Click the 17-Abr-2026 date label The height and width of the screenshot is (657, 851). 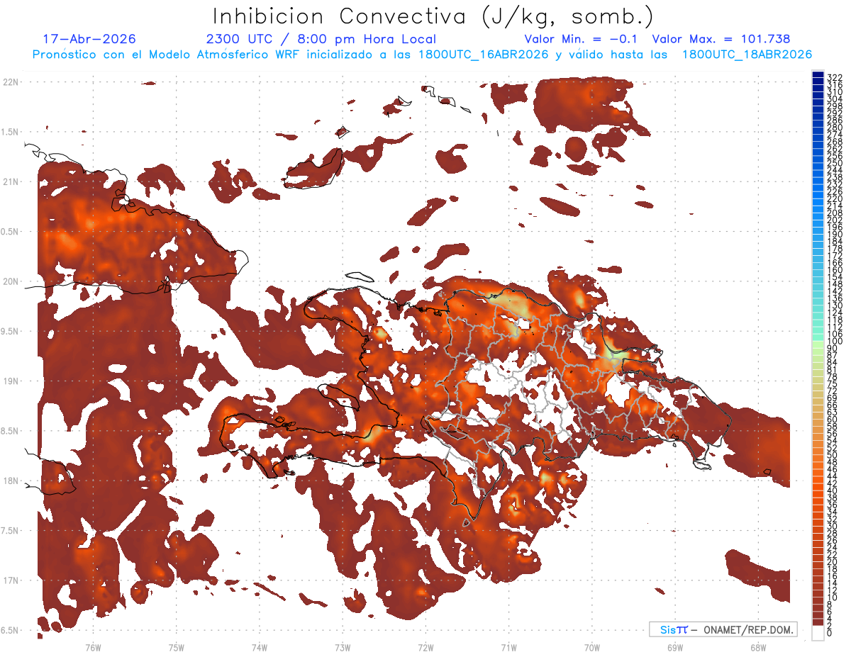pos(89,39)
